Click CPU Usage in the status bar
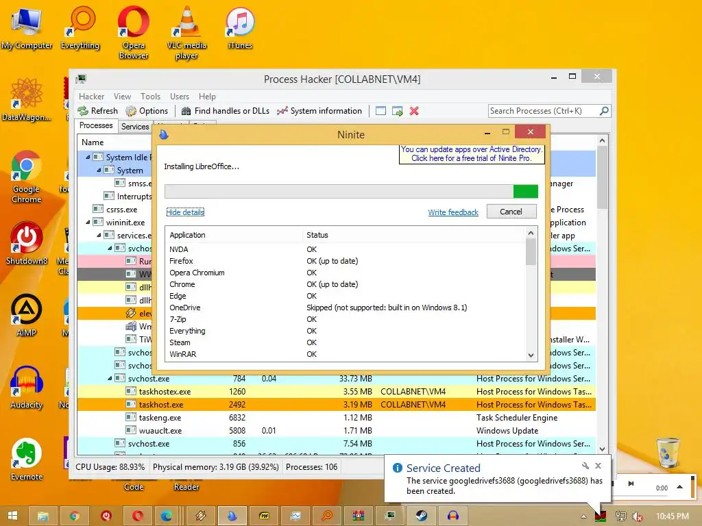This screenshot has height=526, width=702. tap(110, 467)
